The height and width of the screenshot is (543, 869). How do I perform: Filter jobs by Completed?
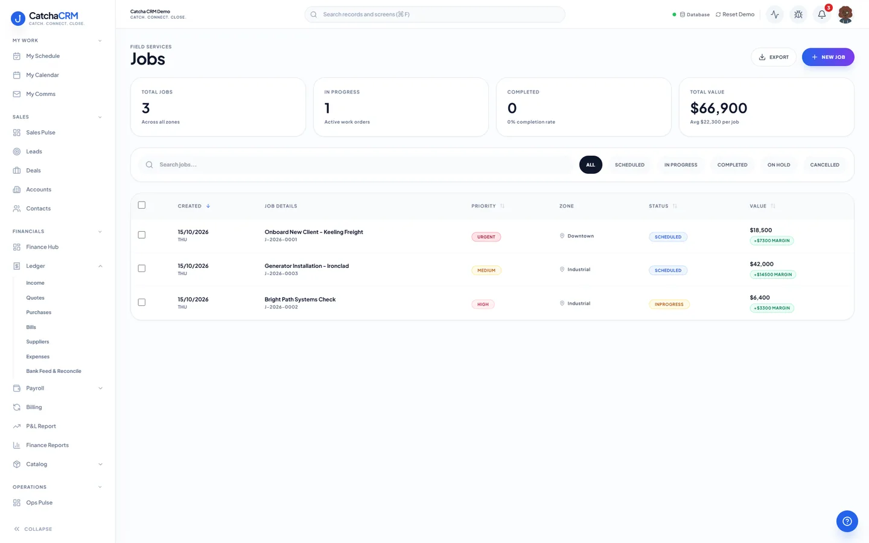732,165
